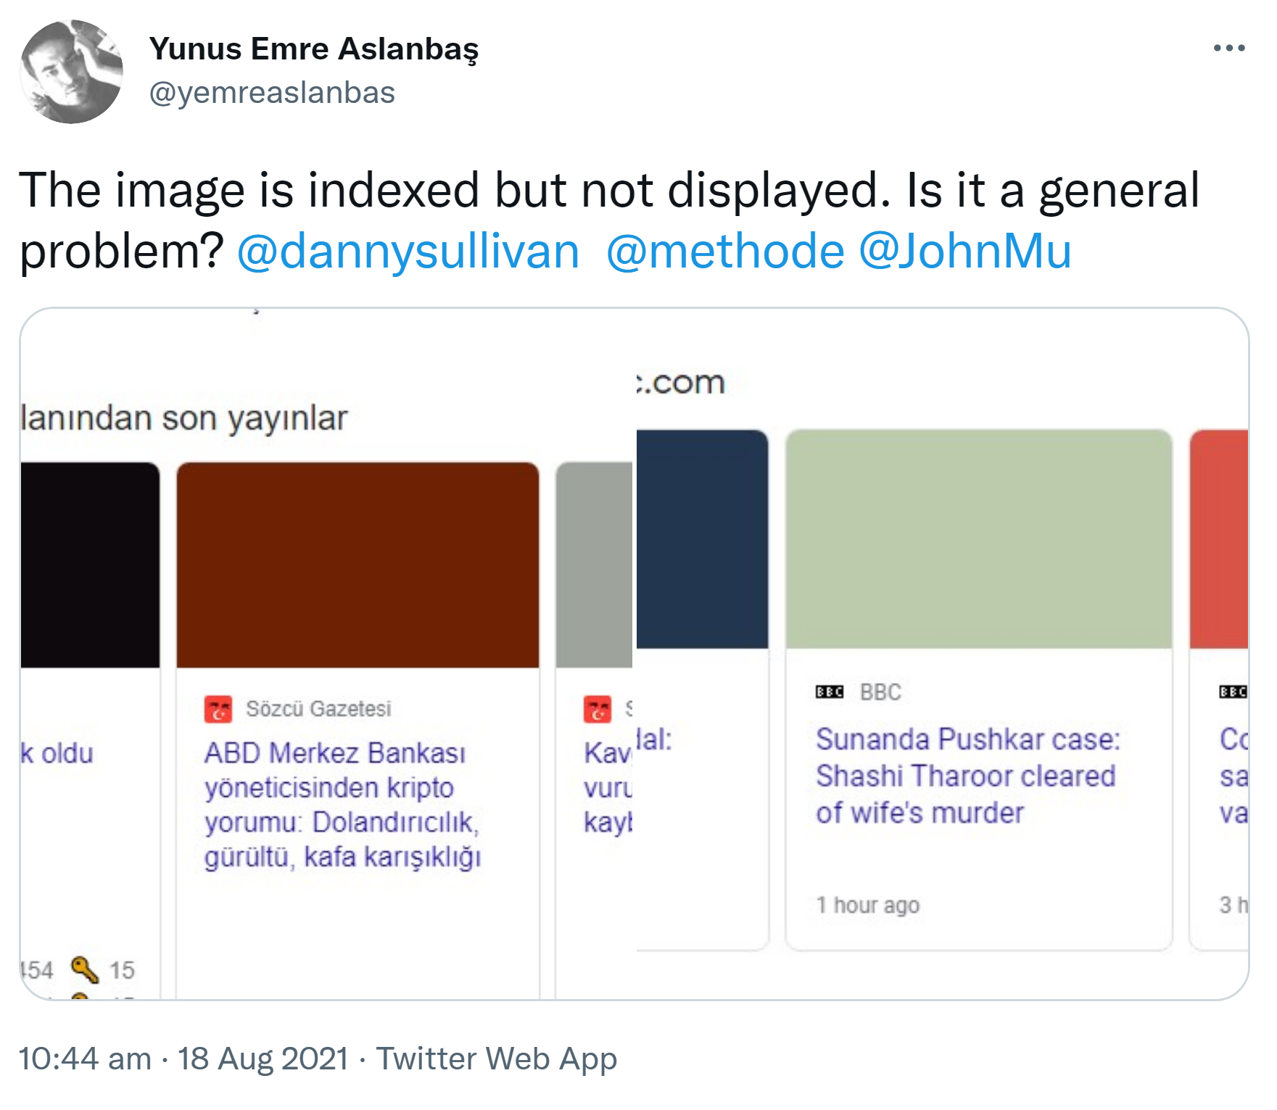Screen dimensions: 1277x1110
Task: Click the BBC logo icon
Action: 829,692
